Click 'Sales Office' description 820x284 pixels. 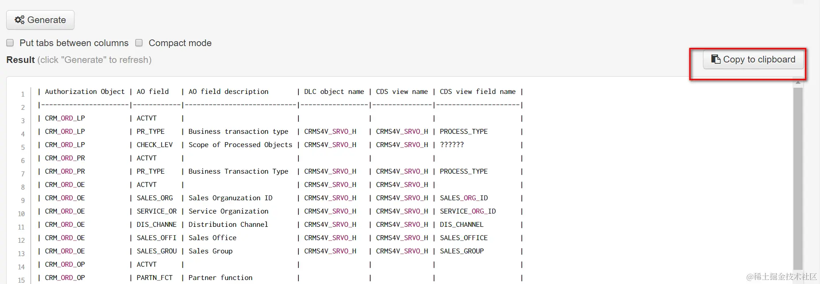pyautogui.click(x=212, y=238)
